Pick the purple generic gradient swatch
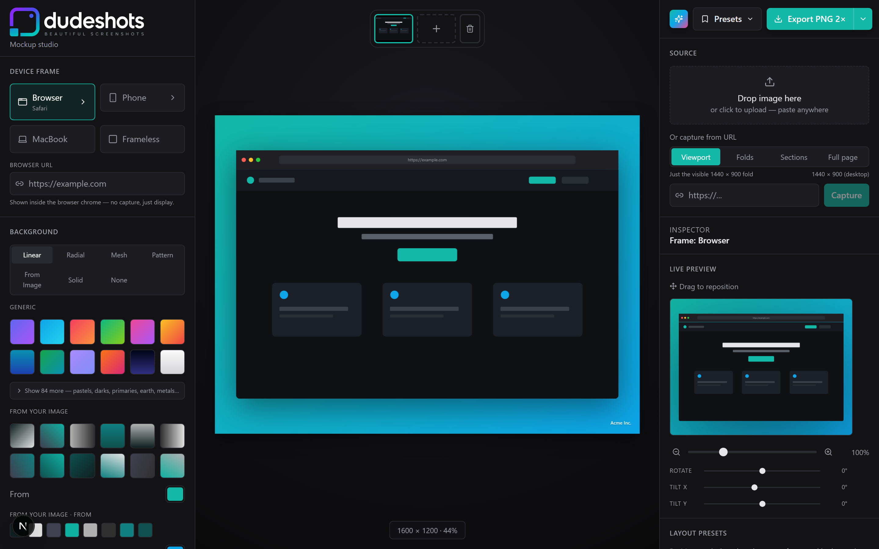Image resolution: width=879 pixels, height=549 pixels. [x=22, y=332]
